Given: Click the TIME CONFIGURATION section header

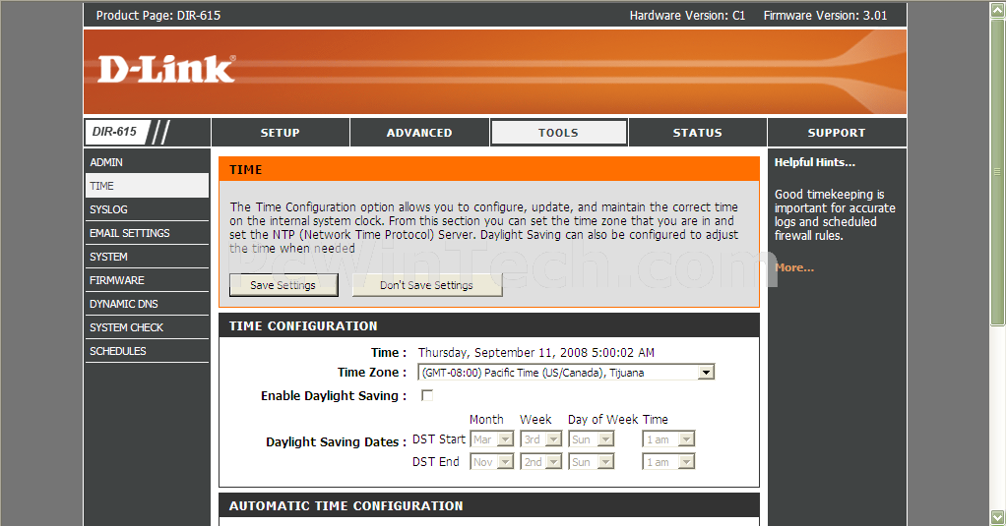Looking at the screenshot, I should (x=489, y=325).
